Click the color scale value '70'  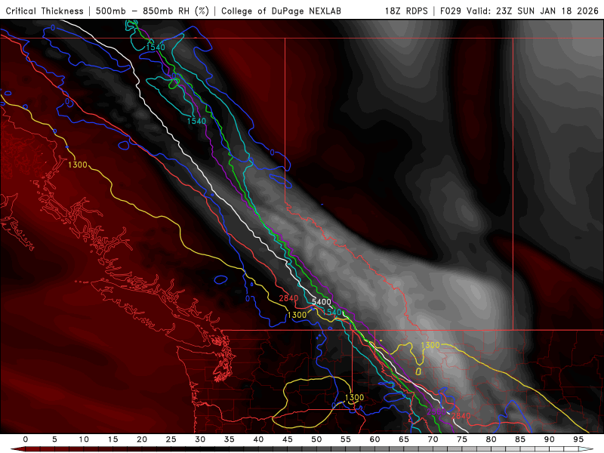click(x=433, y=439)
